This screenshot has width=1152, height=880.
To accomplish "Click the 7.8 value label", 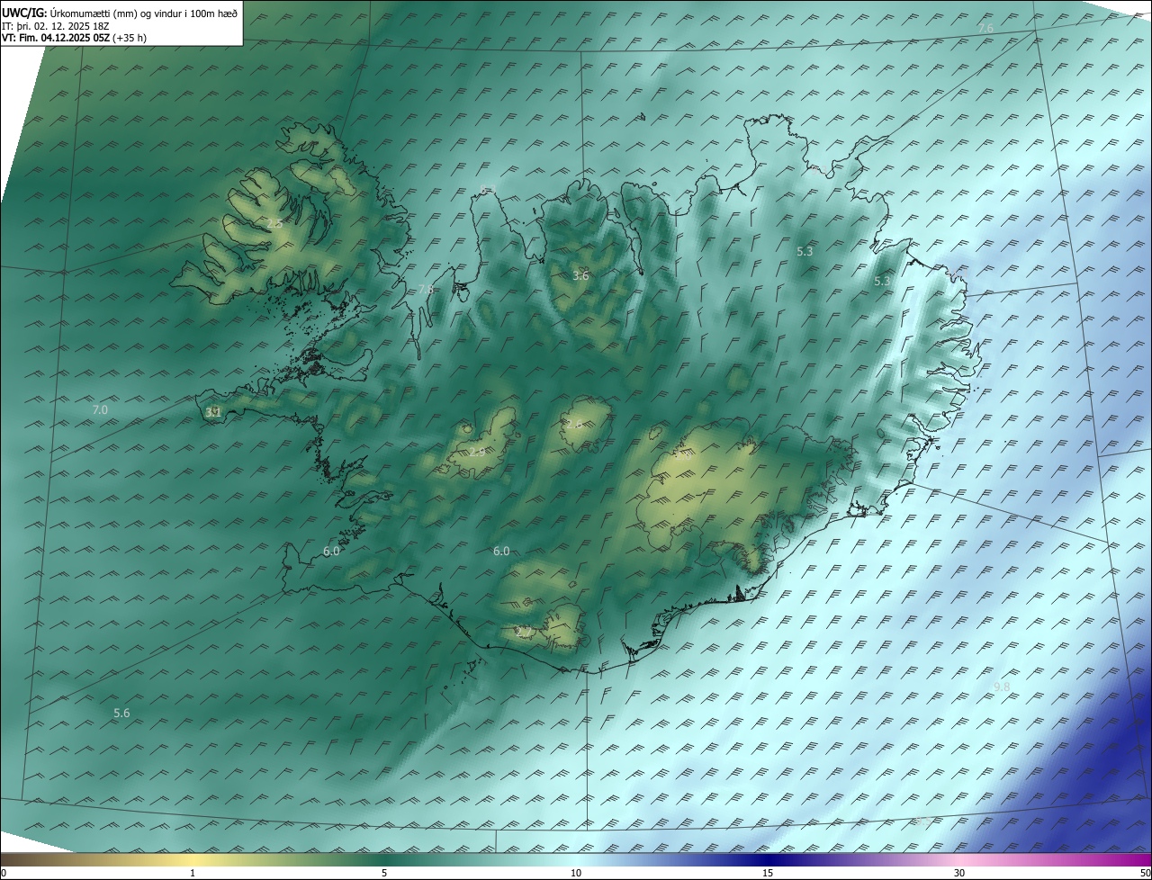I will click(427, 290).
